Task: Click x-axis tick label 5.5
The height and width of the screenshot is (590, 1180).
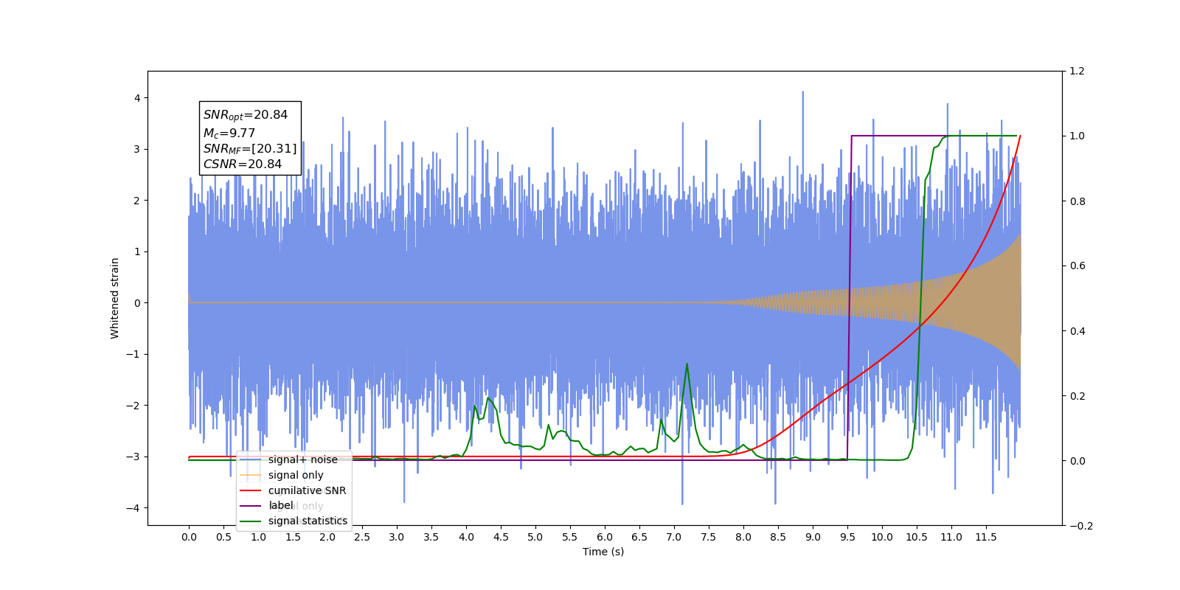Action: click(570, 537)
